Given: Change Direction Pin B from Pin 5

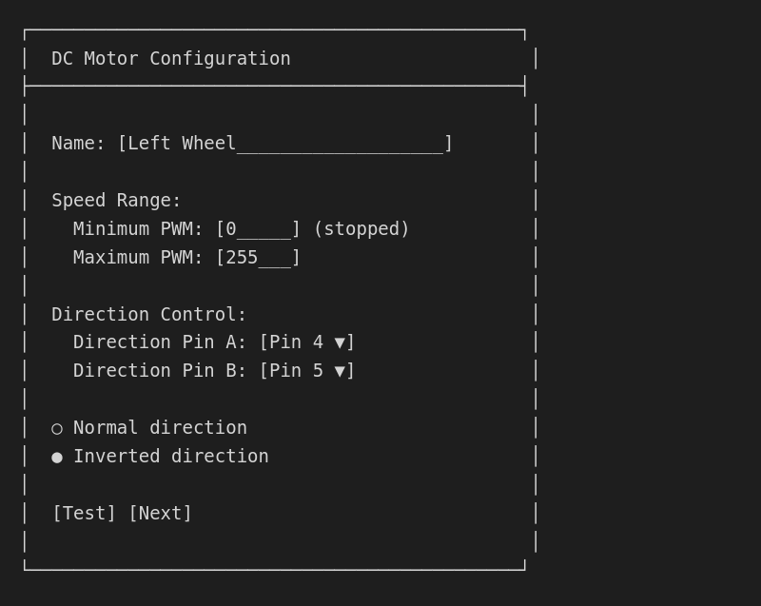Looking at the screenshot, I should click(307, 370).
